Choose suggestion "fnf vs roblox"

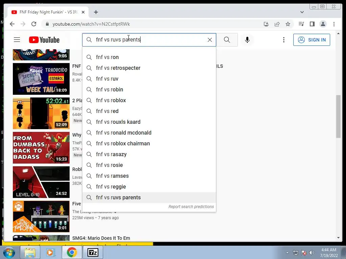pos(149,100)
